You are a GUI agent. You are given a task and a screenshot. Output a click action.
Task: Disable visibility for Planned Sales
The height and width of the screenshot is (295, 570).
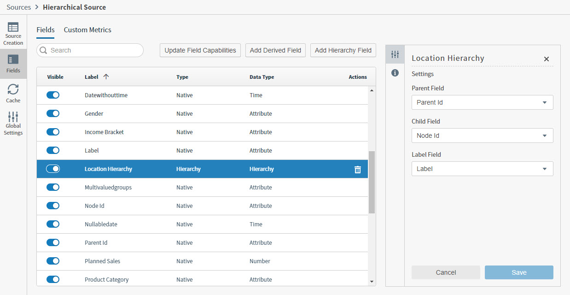[x=52, y=261]
